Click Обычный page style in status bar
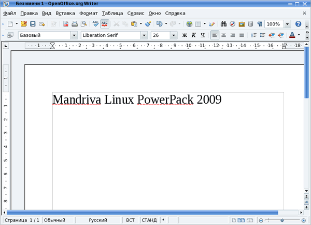The height and width of the screenshot is (225, 311). 58,220
